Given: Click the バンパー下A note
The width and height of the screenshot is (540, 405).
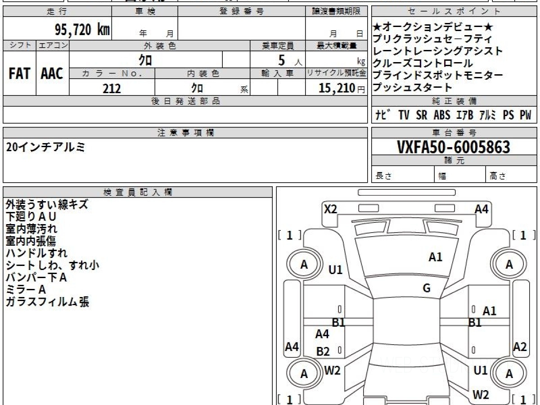Looking at the screenshot, I should 36,278.
